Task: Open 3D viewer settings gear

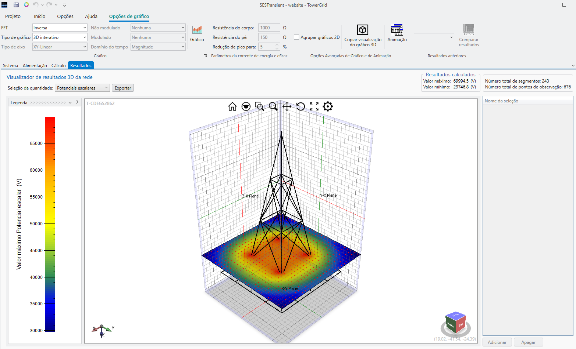Action: pyautogui.click(x=328, y=106)
